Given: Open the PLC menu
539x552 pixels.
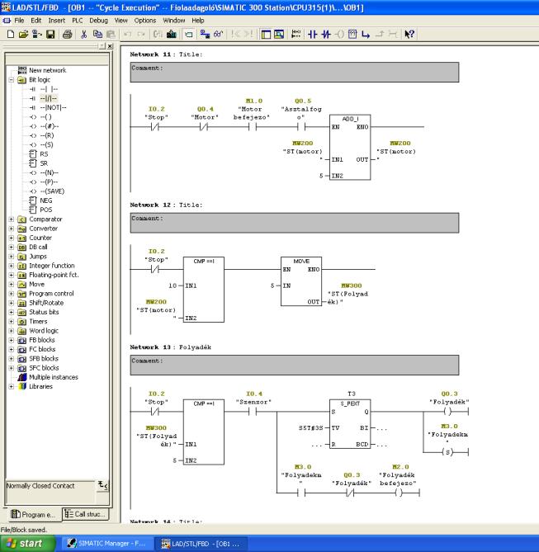Looking at the screenshot, I should tap(77, 21).
